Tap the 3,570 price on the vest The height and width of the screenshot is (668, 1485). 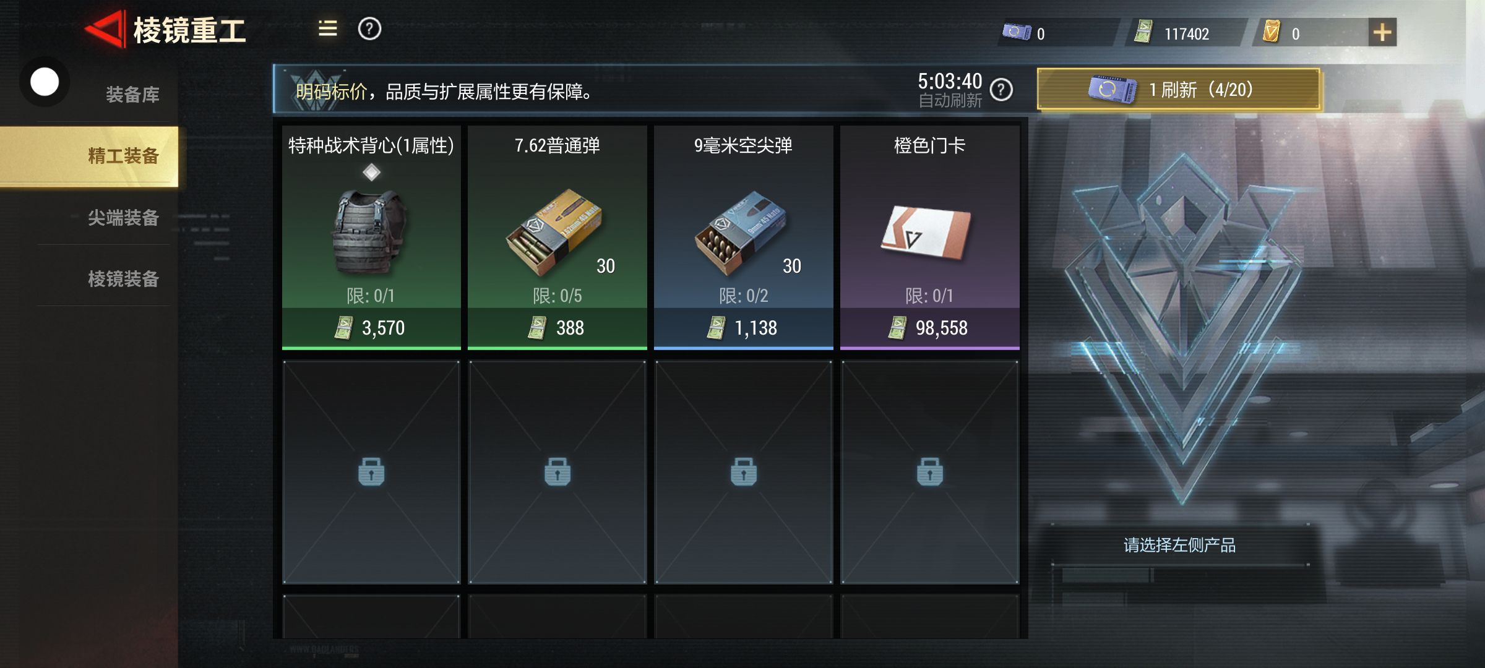[383, 328]
